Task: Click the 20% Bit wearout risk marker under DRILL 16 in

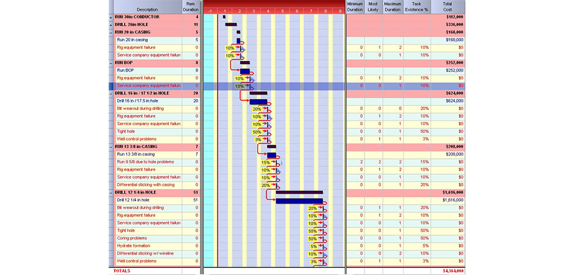Action: pyautogui.click(x=256, y=109)
